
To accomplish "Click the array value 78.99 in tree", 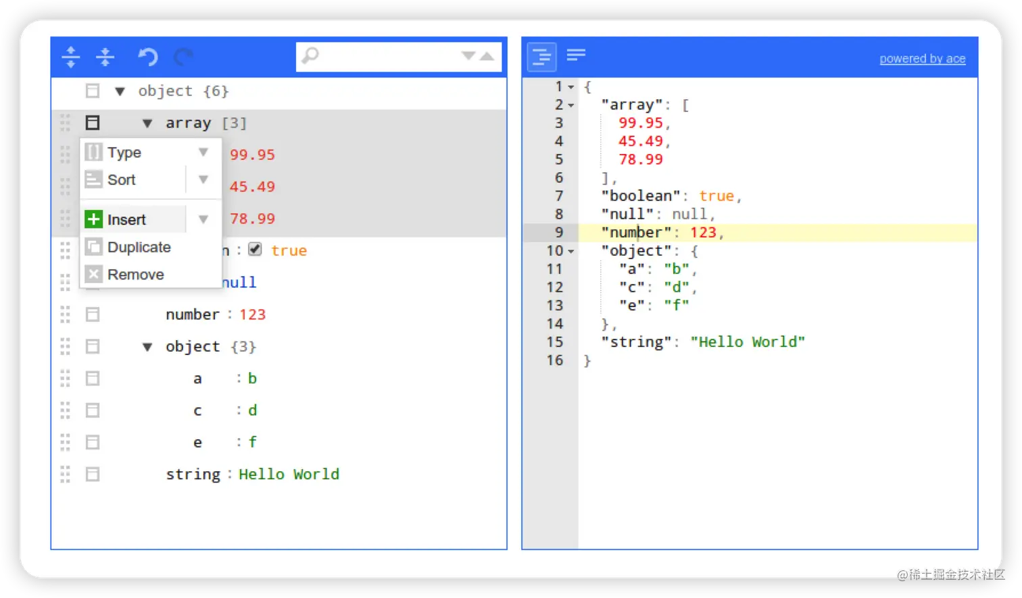I will [252, 219].
